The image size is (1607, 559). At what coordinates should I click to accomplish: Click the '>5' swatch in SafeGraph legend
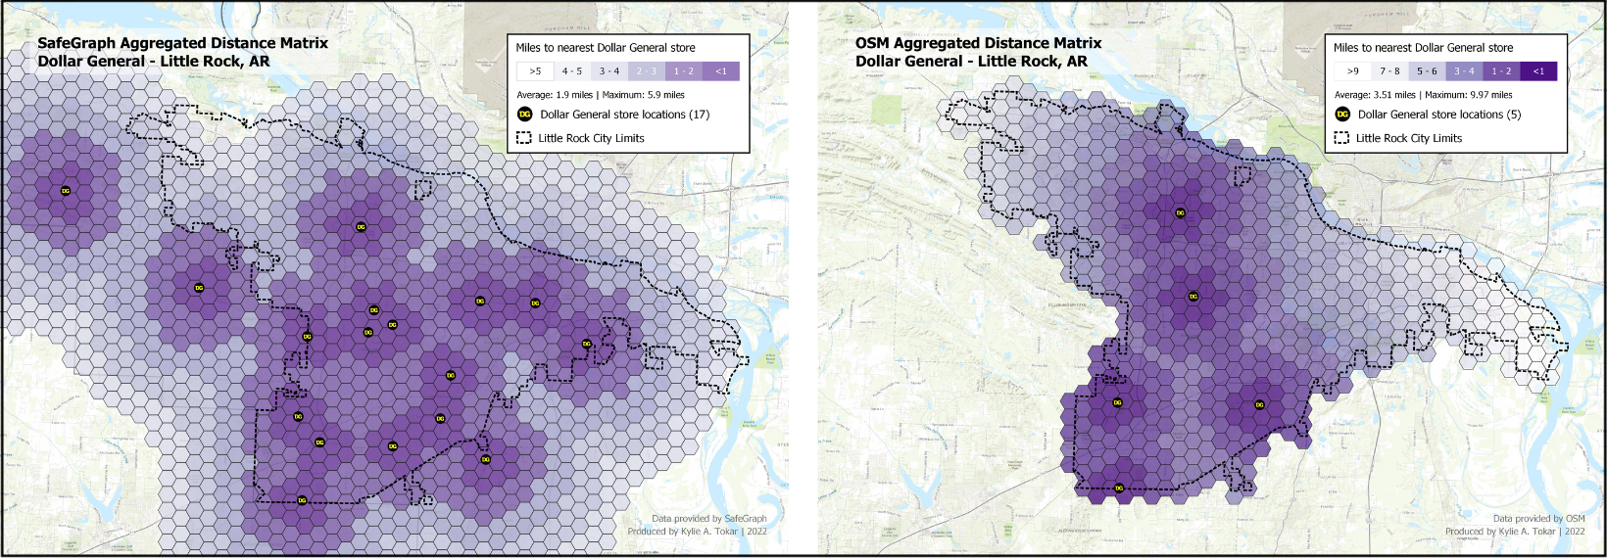click(x=535, y=71)
